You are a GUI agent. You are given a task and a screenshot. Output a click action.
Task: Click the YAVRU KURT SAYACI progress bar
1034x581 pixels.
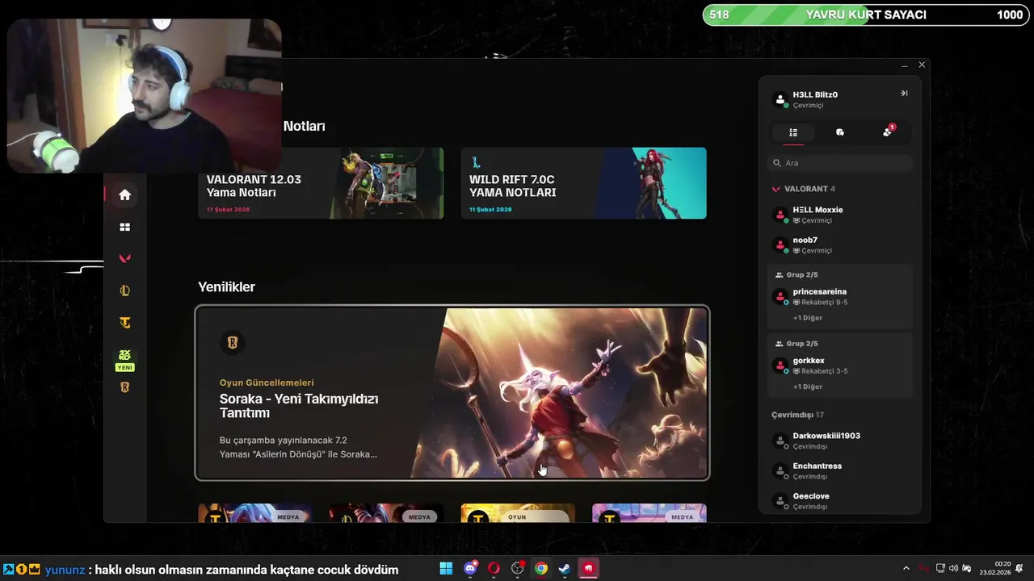pos(866,15)
